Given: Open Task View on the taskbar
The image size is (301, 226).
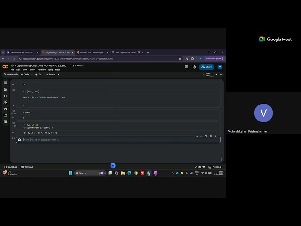Looking at the screenshot, I should pos(110,173).
